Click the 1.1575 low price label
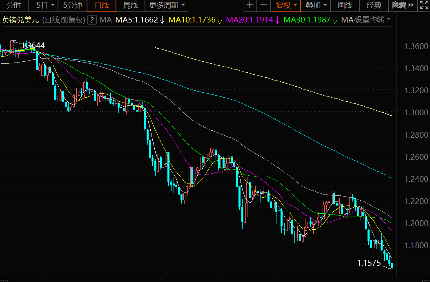 (369, 263)
